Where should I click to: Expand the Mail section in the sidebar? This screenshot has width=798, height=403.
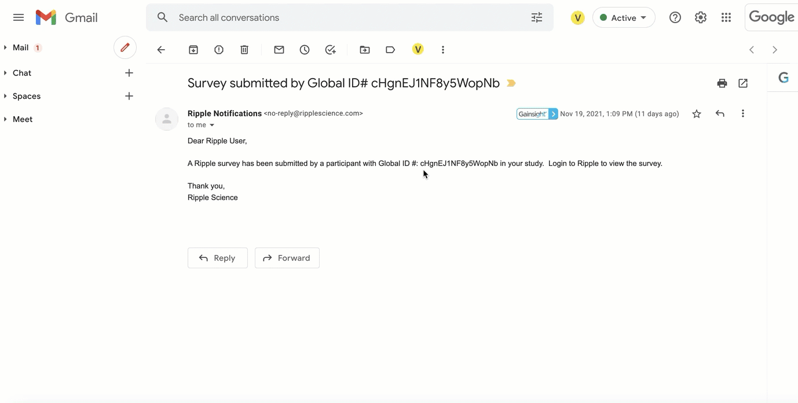[6, 47]
